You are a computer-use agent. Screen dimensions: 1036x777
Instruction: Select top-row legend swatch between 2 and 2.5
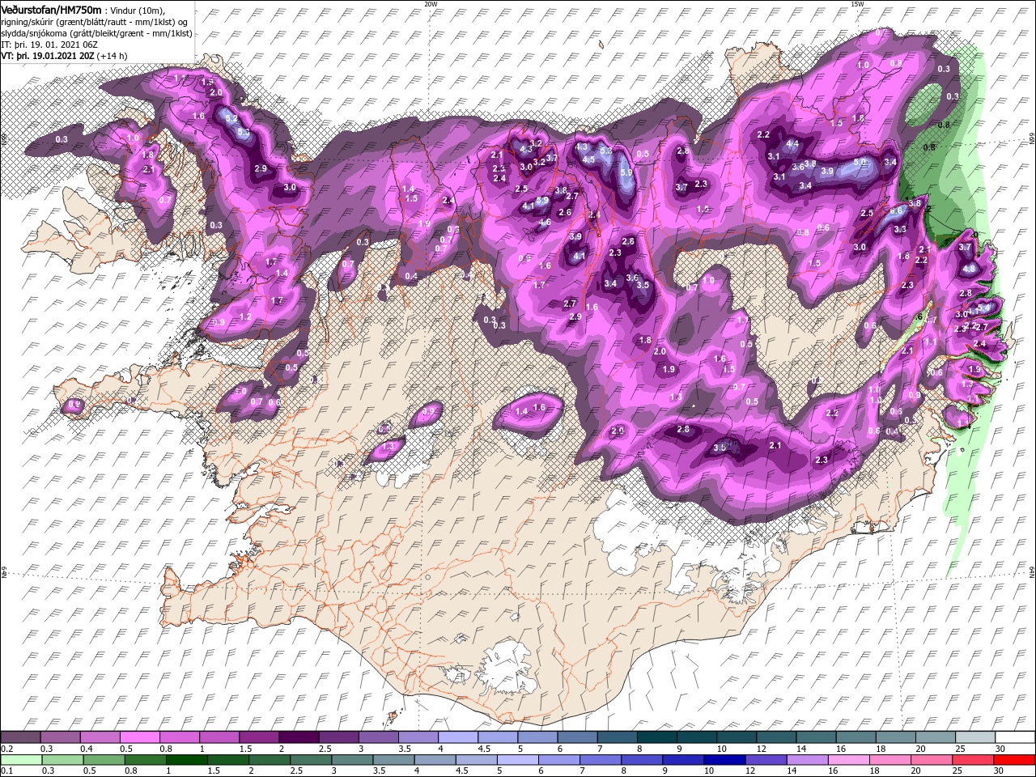pyautogui.click(x=299, y=737)
